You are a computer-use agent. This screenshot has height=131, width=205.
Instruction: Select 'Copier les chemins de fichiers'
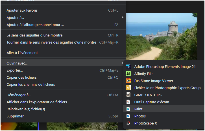[x=31, y=84]
